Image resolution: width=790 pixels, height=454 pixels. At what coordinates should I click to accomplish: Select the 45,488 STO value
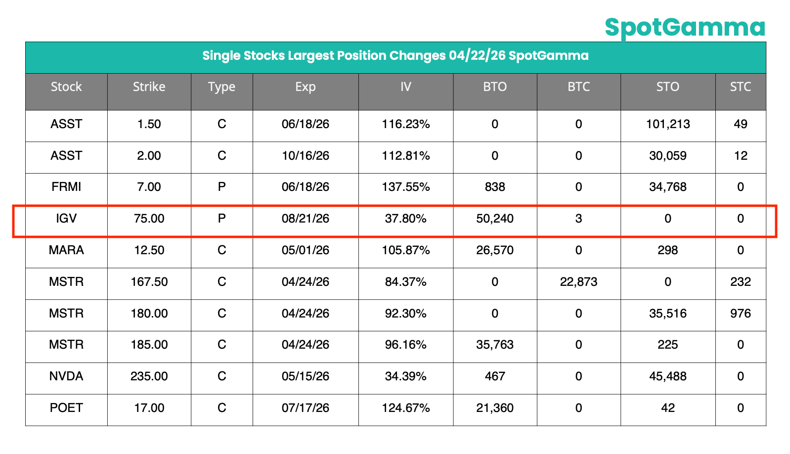tap(667, 376)
